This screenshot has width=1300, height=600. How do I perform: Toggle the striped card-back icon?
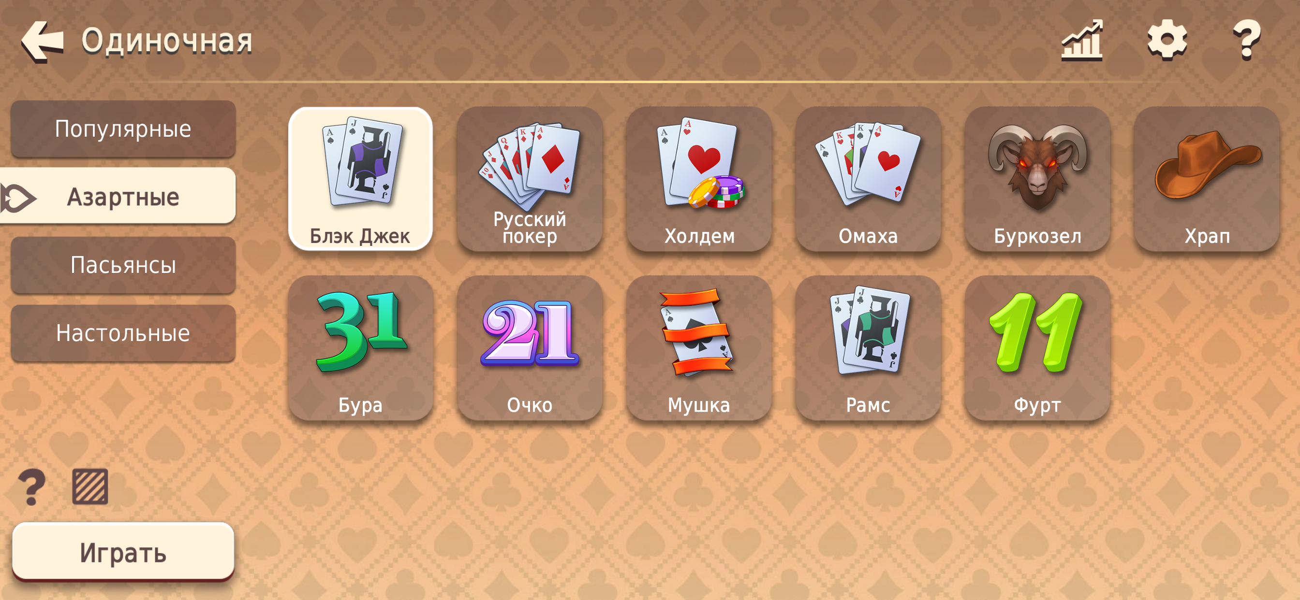[x=90, y=486]
